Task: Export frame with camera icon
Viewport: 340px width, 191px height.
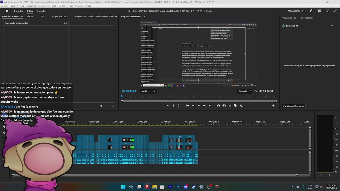Action: pos(230,106)
